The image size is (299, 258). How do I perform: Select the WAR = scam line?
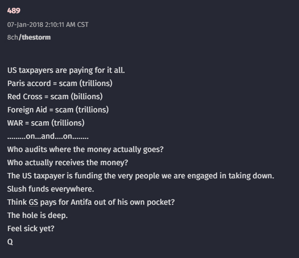(46, 123)
